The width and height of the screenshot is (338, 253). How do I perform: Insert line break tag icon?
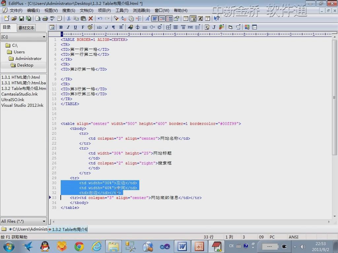click(107, 27)
